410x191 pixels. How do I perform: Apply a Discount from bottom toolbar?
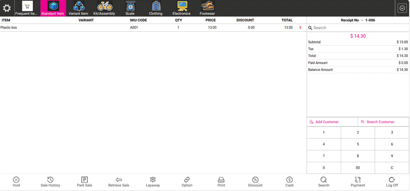point(256,182)
